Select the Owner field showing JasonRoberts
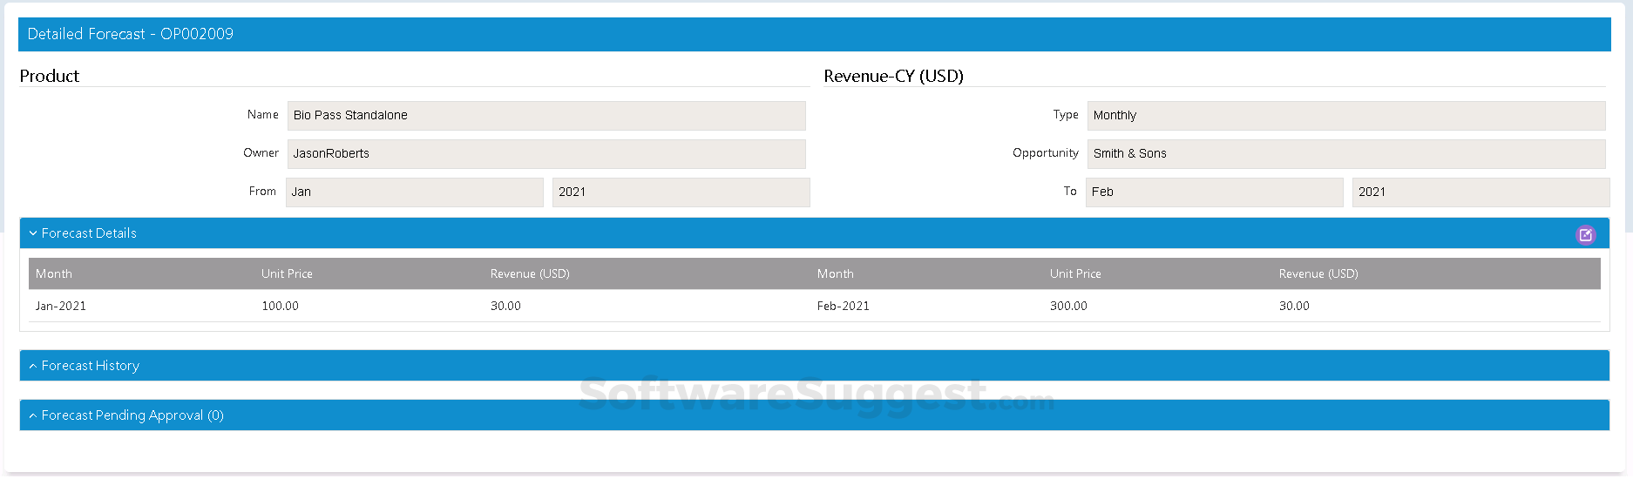1633x479 pixels. pyautogui.click(x=545, y=154)
